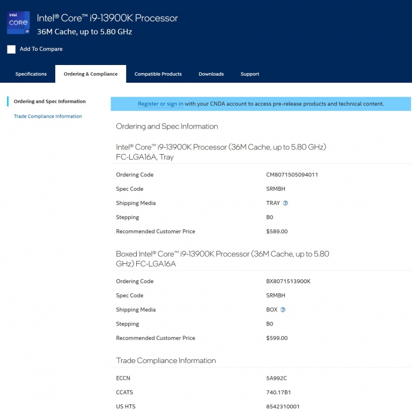412x412 pixels.
Task: Click the Add To Compare label
Action: [x=41, y=49]
